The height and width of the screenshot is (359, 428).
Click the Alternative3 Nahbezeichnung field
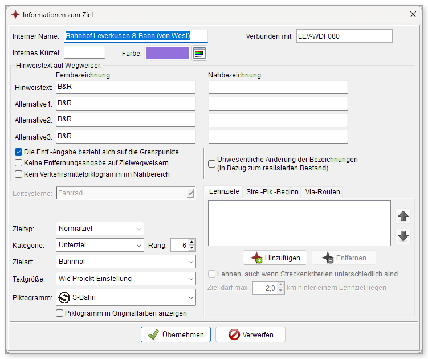pos(278,137)
